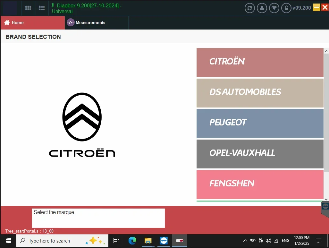Screen dimensions: 329x248
Task: Click the brand list scrollbar thumb
Action: click(x=326, y=113)
